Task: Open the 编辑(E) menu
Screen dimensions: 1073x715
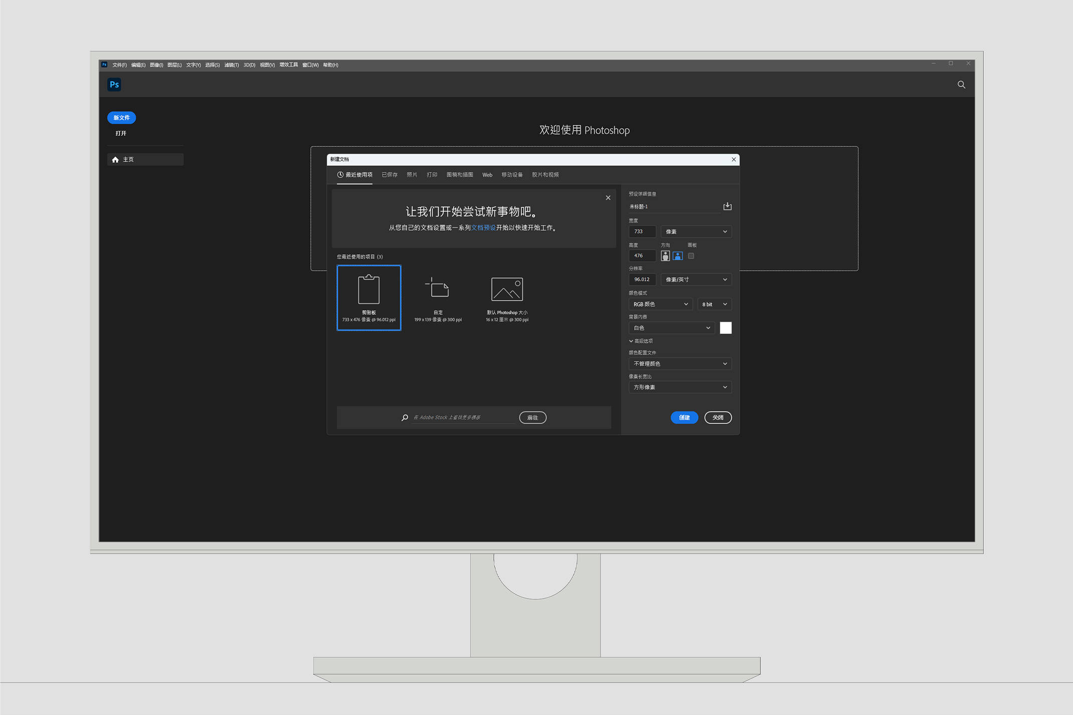Action: point(138,65)
